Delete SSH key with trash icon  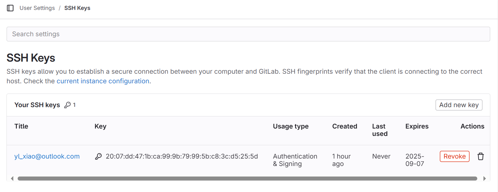pos(480,156)
